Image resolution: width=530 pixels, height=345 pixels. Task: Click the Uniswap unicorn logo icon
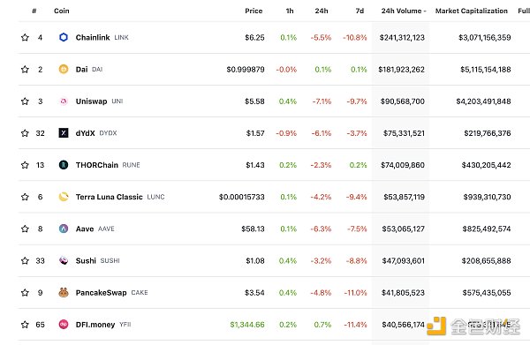pyautogui.click(x=64, y=101)
